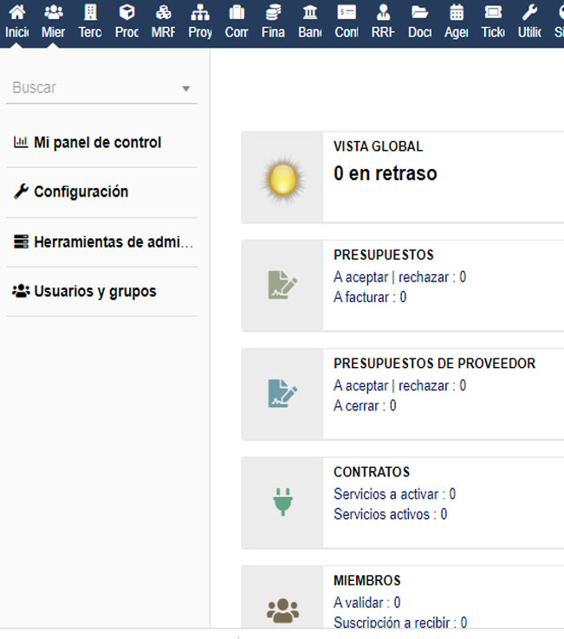This screenshot has width=564, height=639.
Task: Go to Inicio home icon in top bar
Action: [x=16, y=21]
